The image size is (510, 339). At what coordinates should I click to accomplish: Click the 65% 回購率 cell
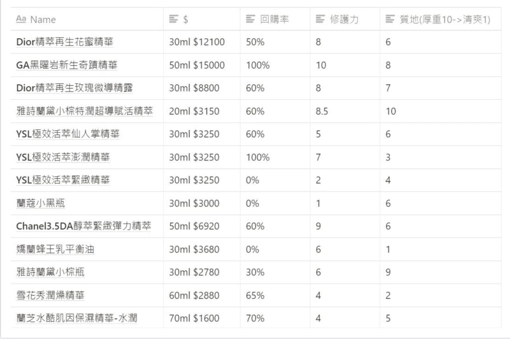pos(255,296)
